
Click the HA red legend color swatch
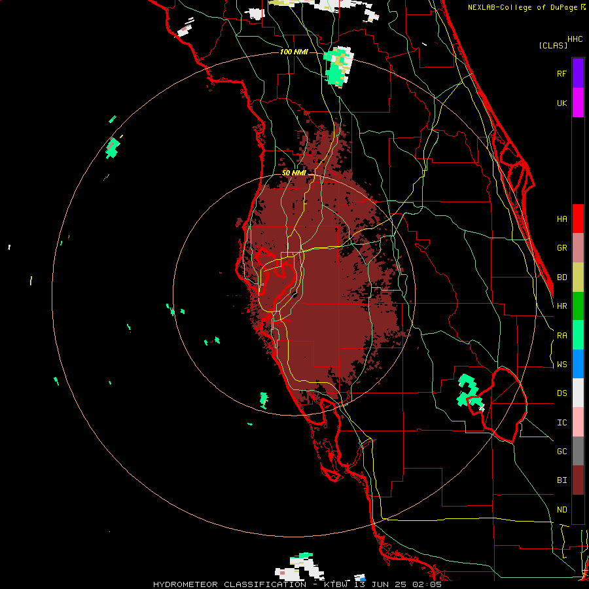click(578, 219)
